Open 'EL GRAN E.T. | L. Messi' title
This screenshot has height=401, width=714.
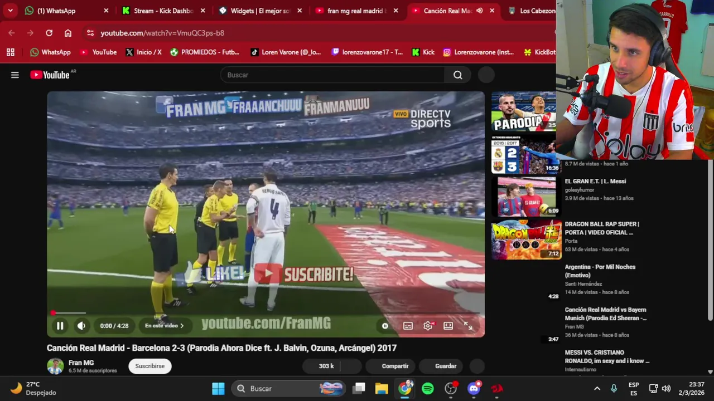(x=595, y=181)
